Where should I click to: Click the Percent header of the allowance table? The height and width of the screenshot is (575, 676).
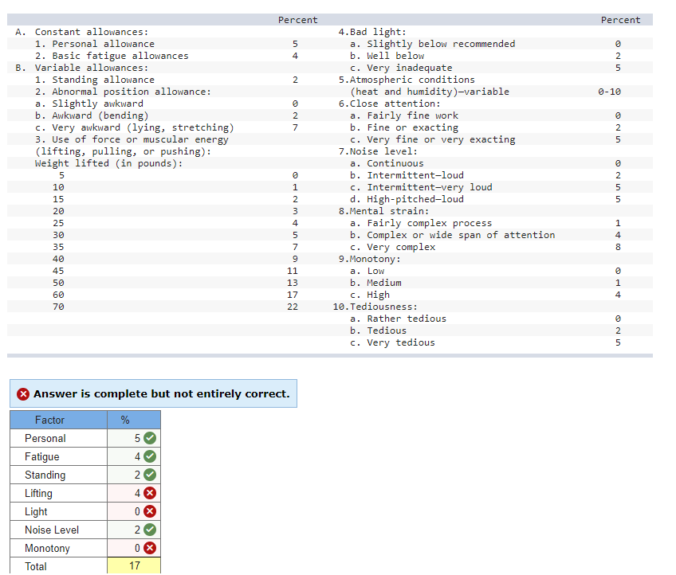pos(297,20)
